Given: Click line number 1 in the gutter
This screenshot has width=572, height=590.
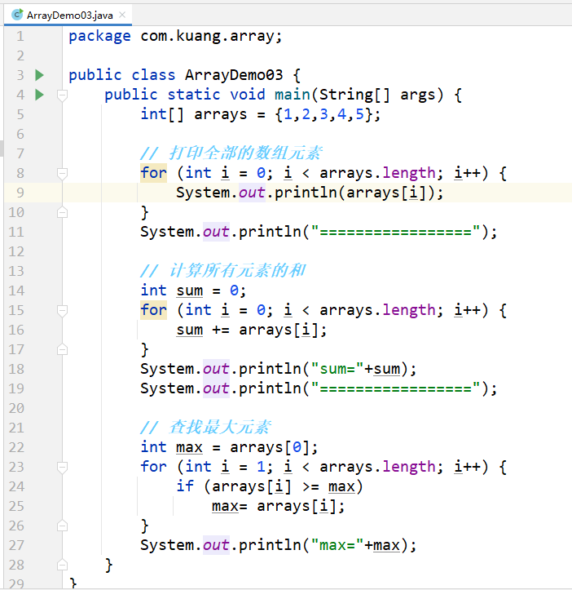Looking at the screenshot, I should (x=20, y=36).
